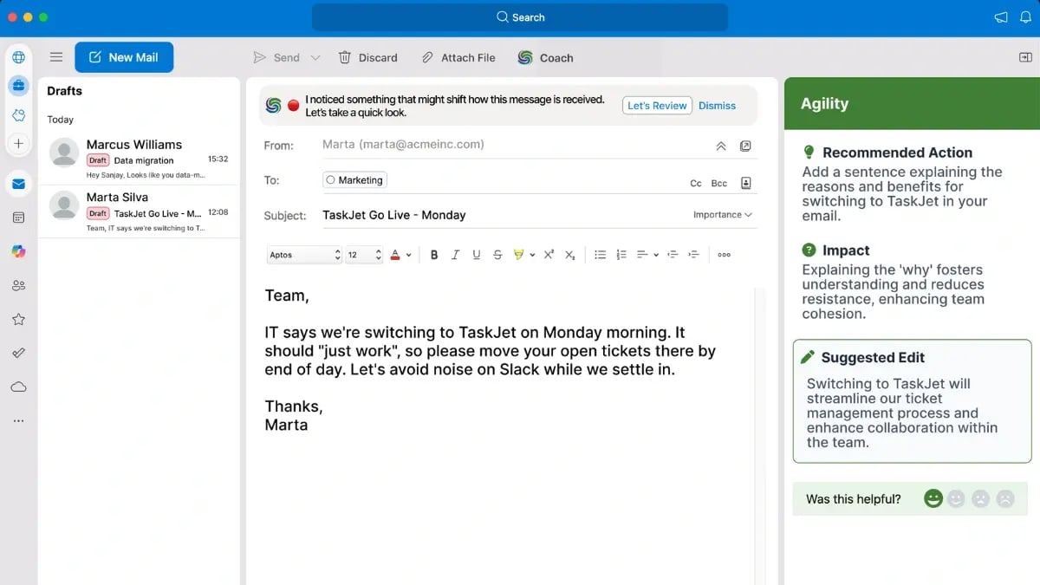Click the Search field in the title bar
Image resolution: width=1040 pixels, height=585 pixels.
[520, 17]
